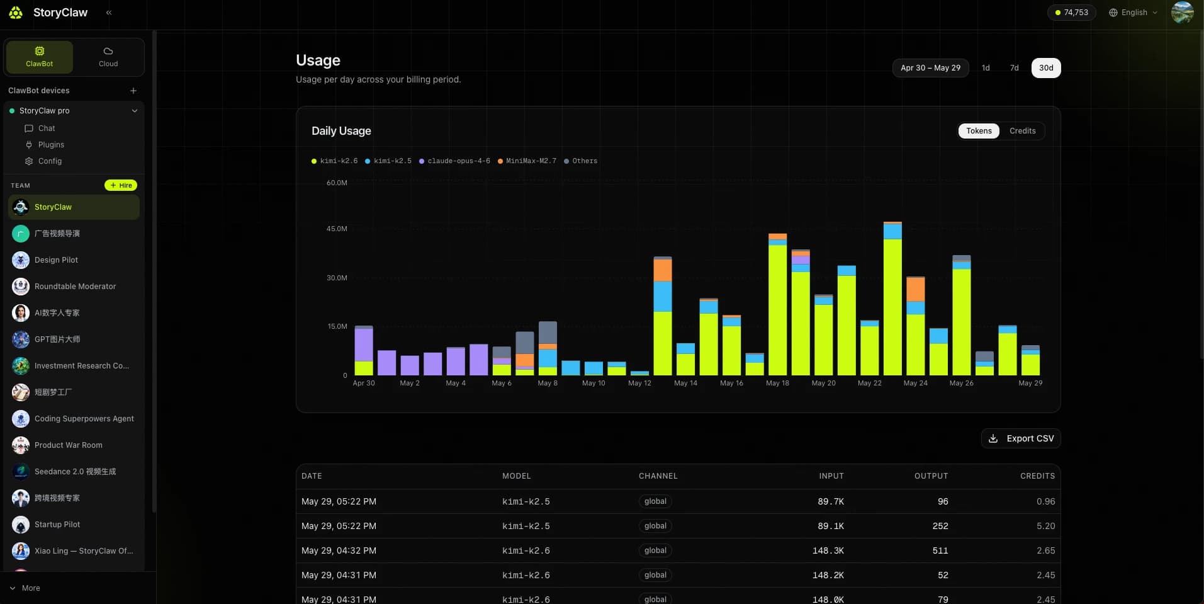Click the Hire button
1204x604 pixels.
(121, 185)
